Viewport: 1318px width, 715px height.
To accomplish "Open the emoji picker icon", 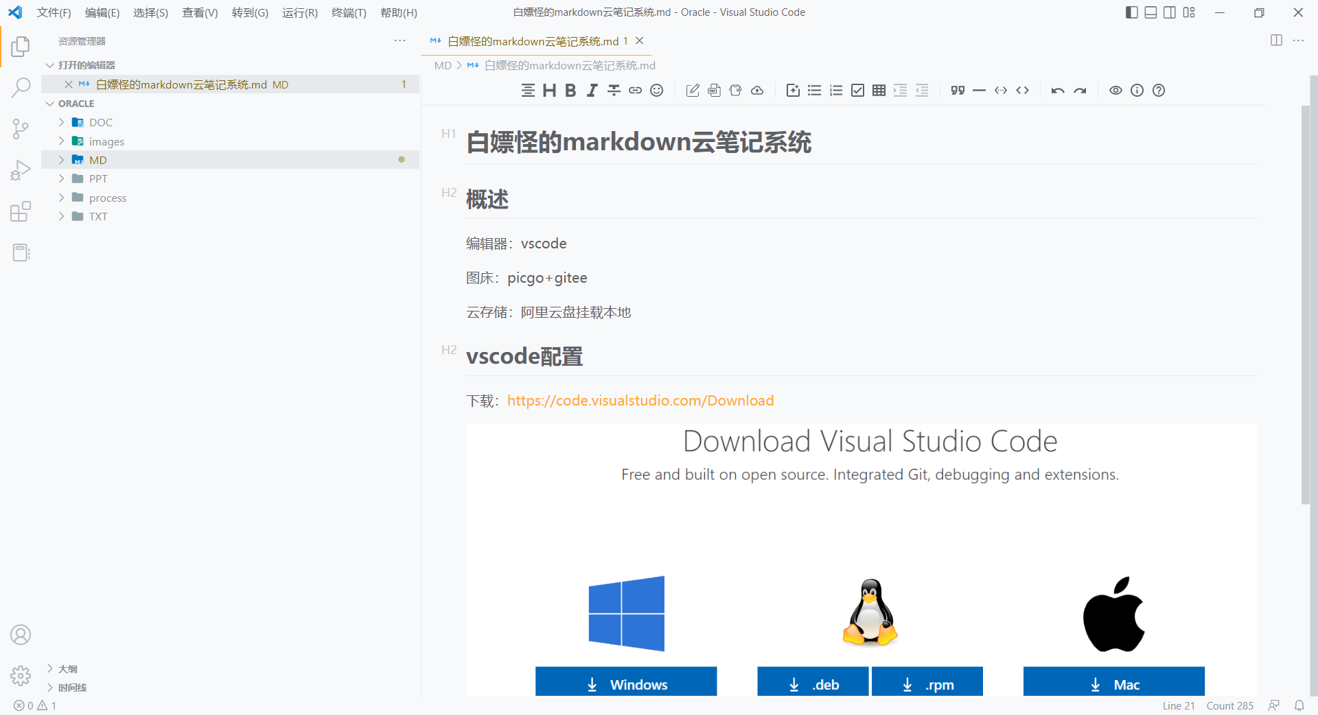I will pos(657,91).
